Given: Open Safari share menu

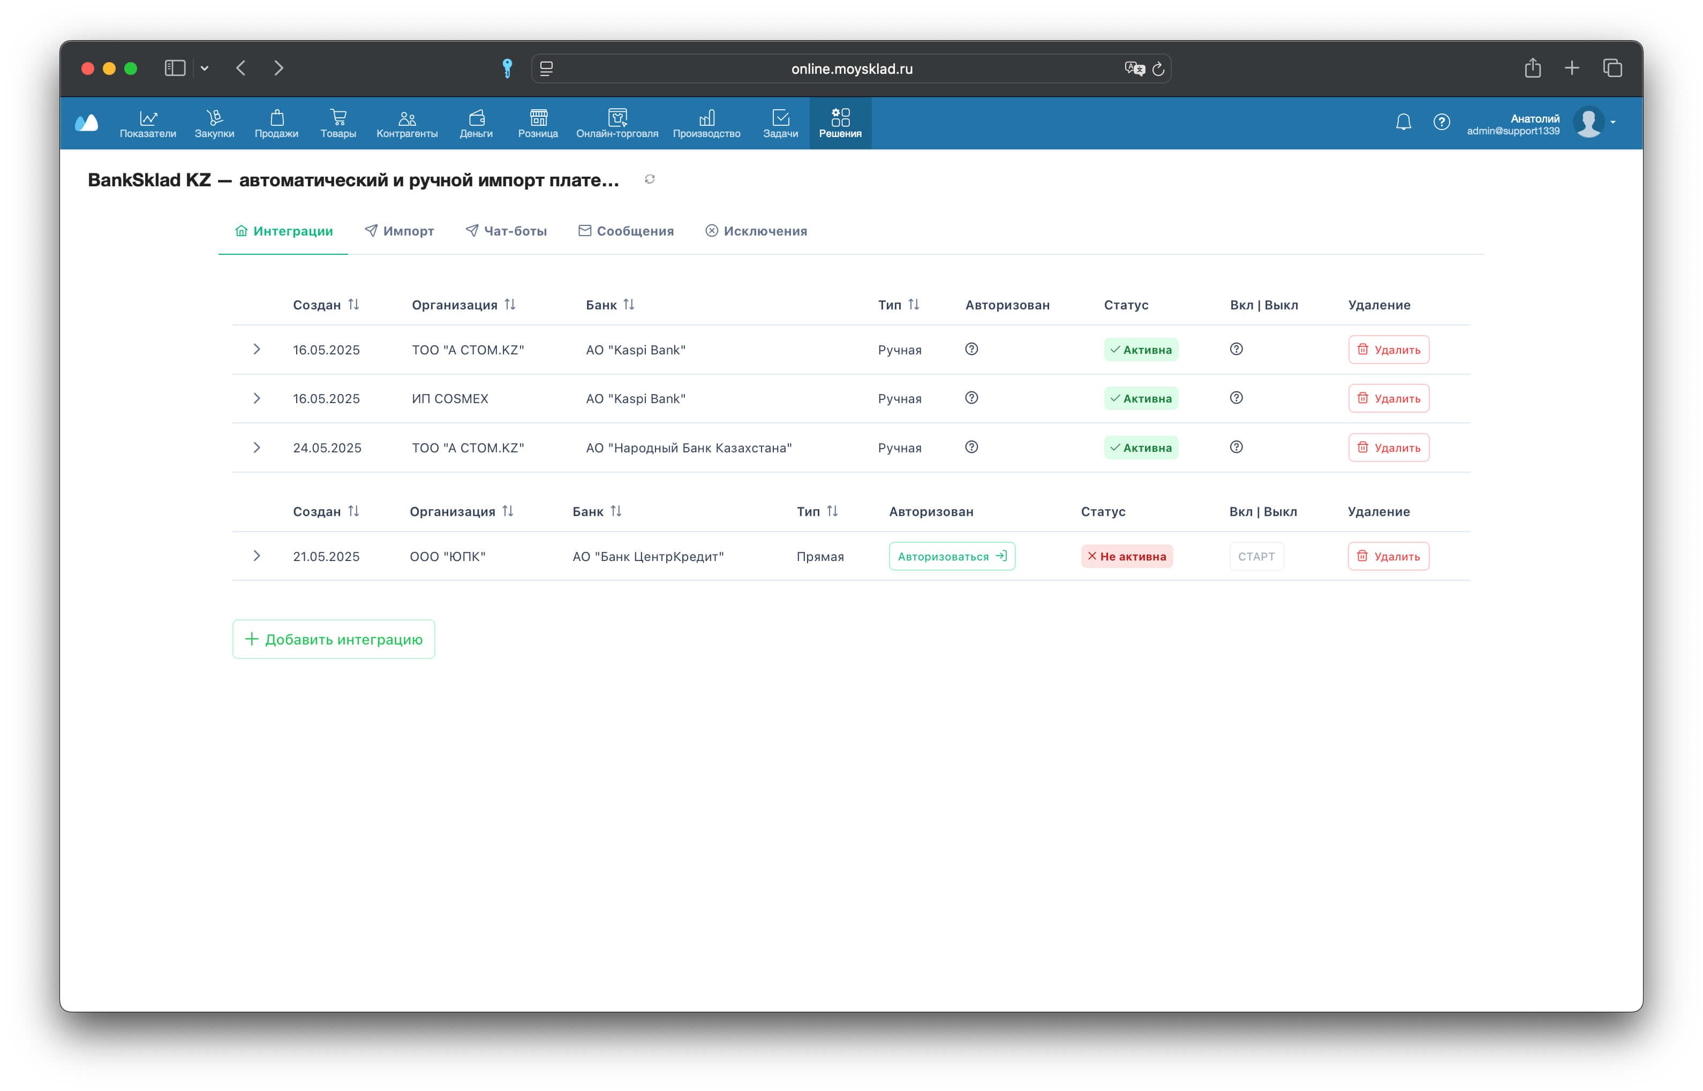Looking at the screenshot, I should point(1533,68).
